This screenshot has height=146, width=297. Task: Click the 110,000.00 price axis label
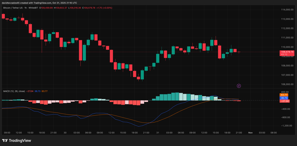[x=287, y=47]
